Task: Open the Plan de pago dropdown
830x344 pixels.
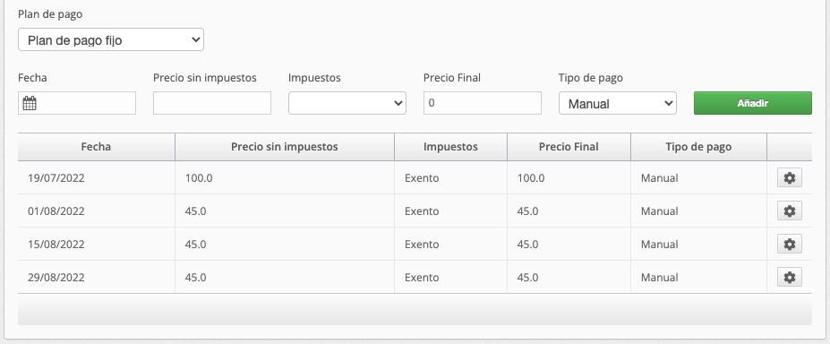Action: 111,39
